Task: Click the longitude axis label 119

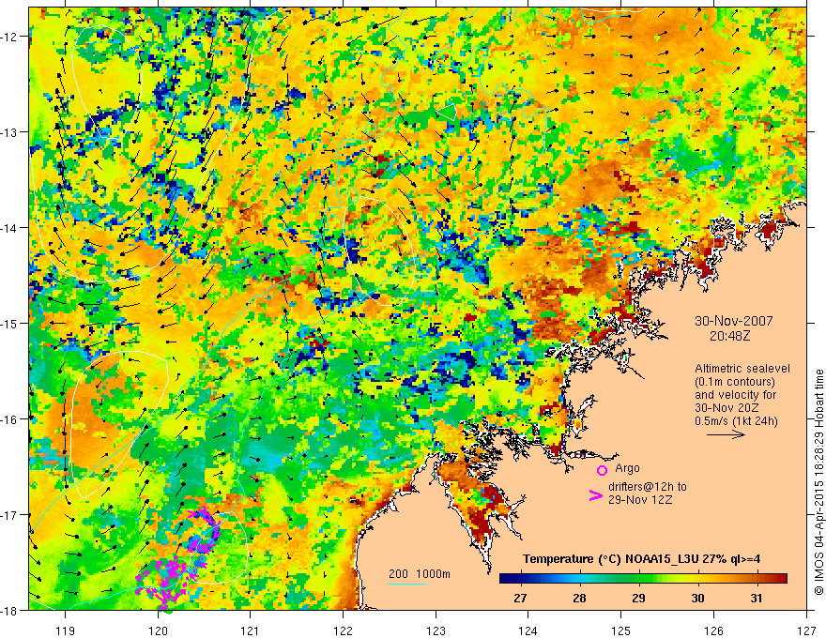Action: coord(66,630)
